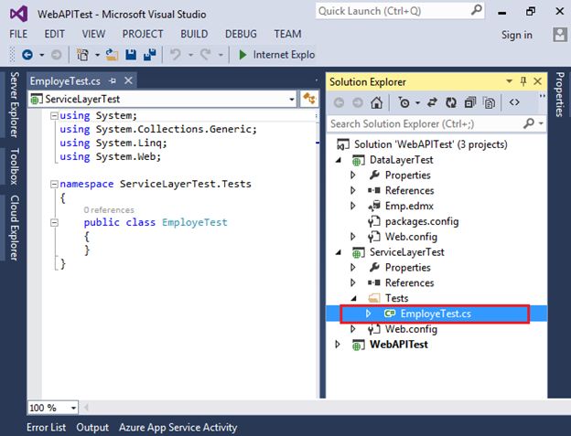Click the Solution Explorer search magnifier icon
Screen dimensions: 571x436
click(x=529, y=123)
